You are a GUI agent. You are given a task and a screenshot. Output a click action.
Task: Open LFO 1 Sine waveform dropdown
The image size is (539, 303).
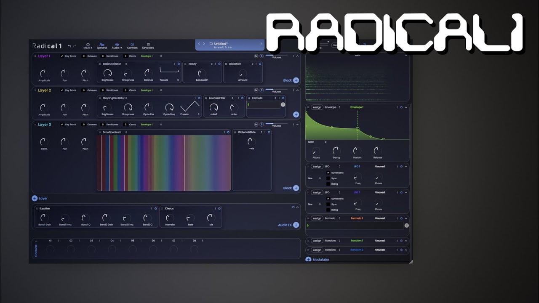click(x=315, y=178)
